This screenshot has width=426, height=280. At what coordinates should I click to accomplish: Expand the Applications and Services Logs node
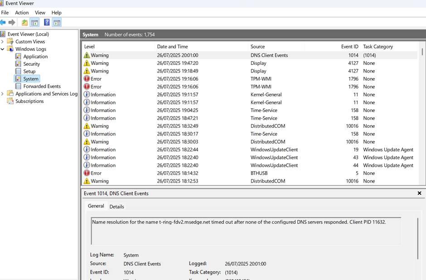(x=2, y=94)
